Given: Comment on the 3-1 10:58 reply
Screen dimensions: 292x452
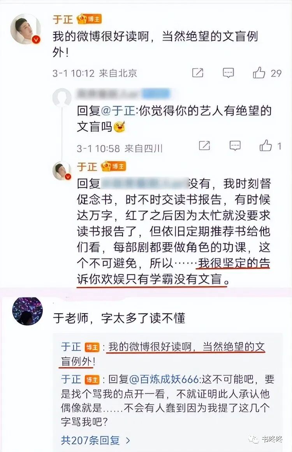Looking at the screenshot, I should tap(235, 146).
